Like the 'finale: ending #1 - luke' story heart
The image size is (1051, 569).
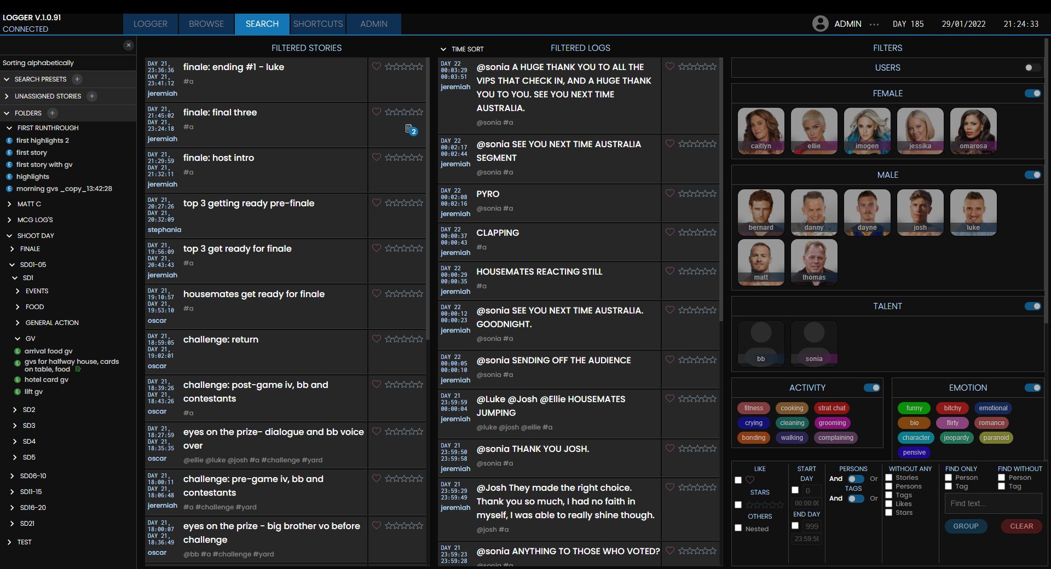[x=377, y=66]
